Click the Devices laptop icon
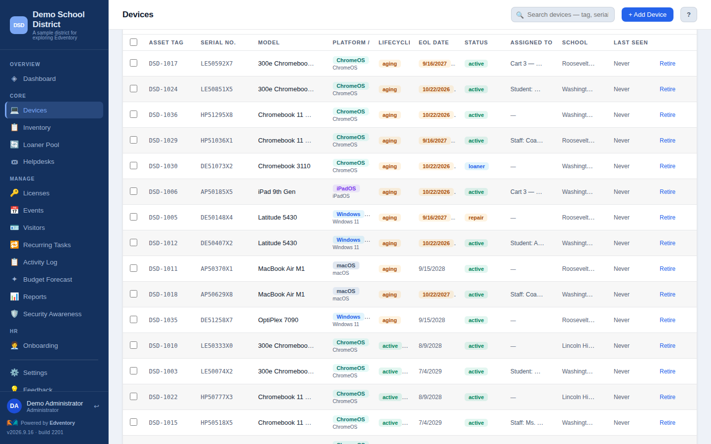This screenshot has height=444, width=711. point(14,111)
